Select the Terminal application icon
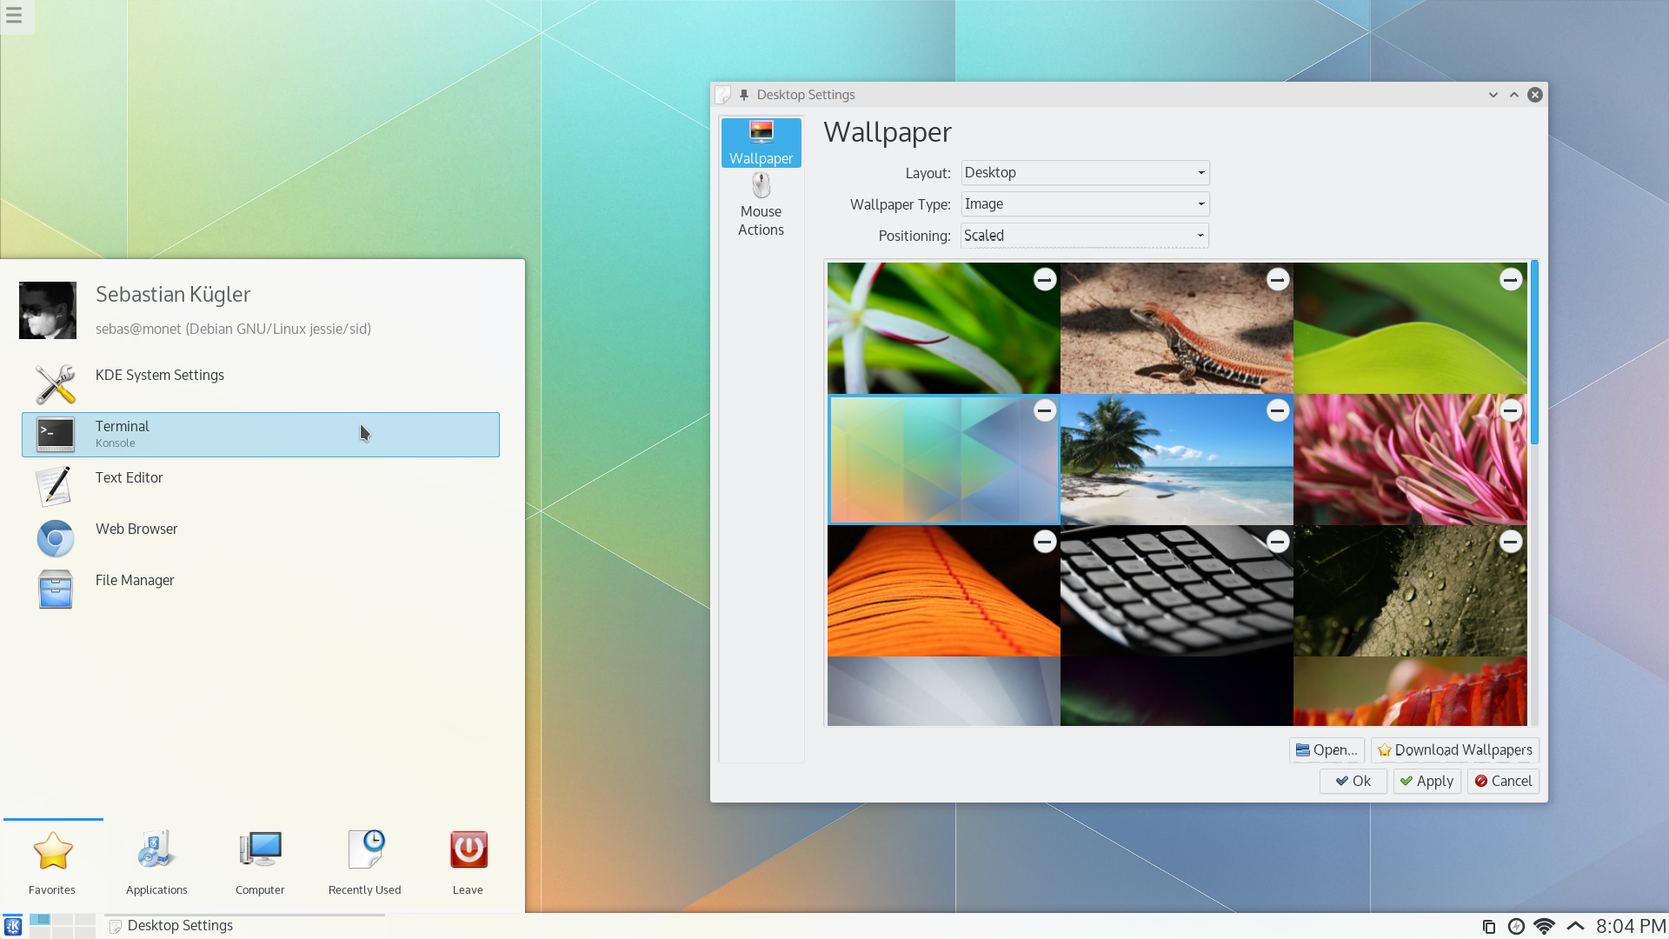 point(54,433)
